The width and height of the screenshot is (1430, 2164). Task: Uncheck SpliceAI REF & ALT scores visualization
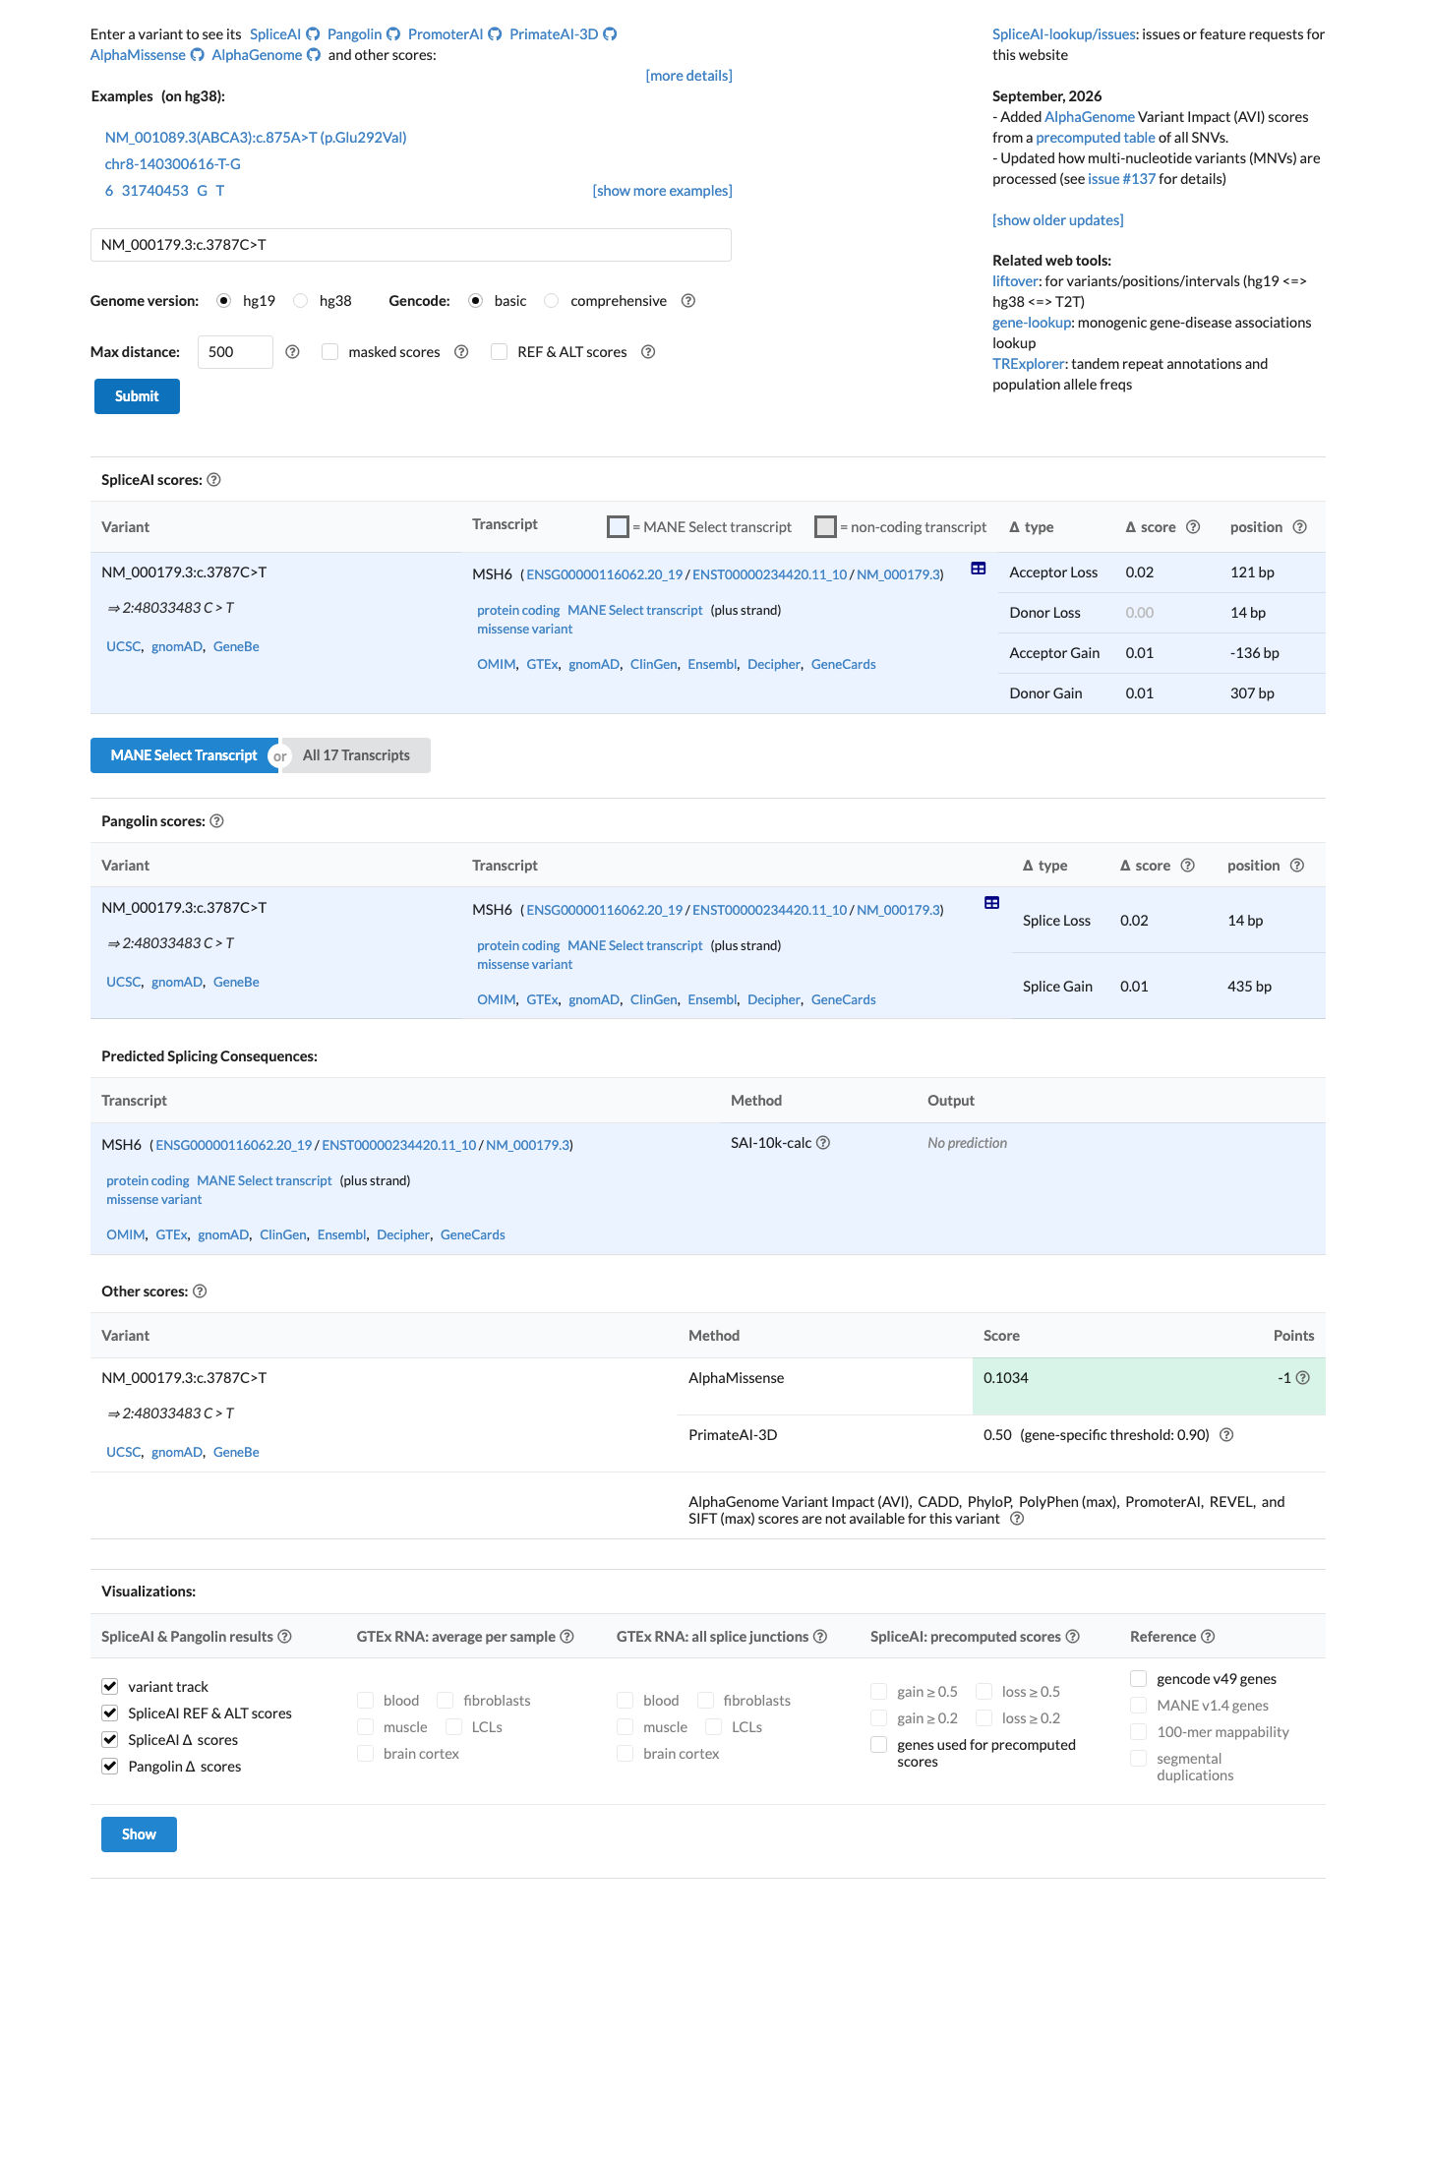click(x=110, y=1713)
